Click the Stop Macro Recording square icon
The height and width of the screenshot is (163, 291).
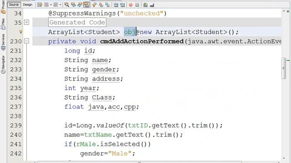point(137,5)
